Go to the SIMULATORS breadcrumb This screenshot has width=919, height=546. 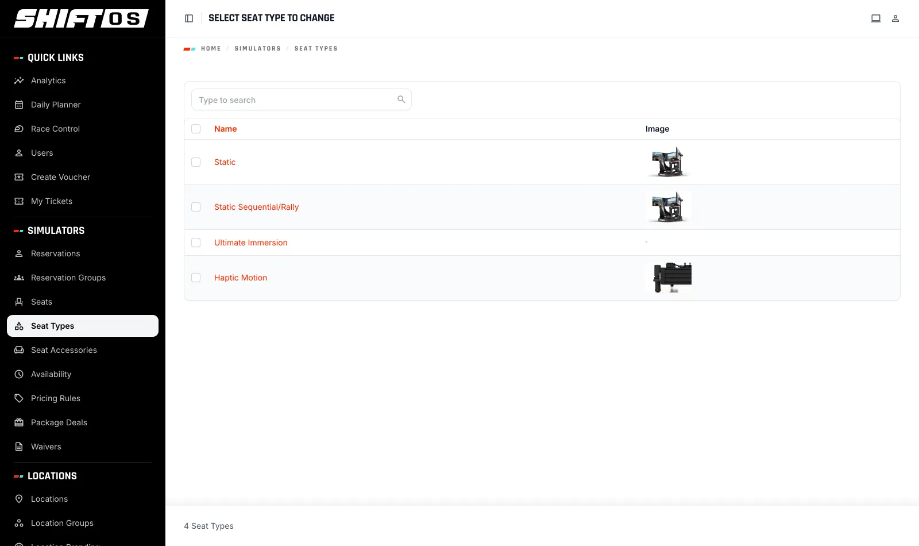257,49
